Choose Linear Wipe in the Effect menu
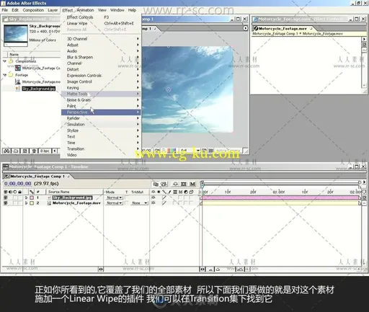Screen dimensions: 369x312 101,23
